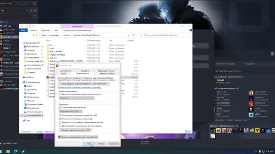Open Объемные объекты in navigation pane
This screenshot has width=275, height=154.
pos(35,104)
